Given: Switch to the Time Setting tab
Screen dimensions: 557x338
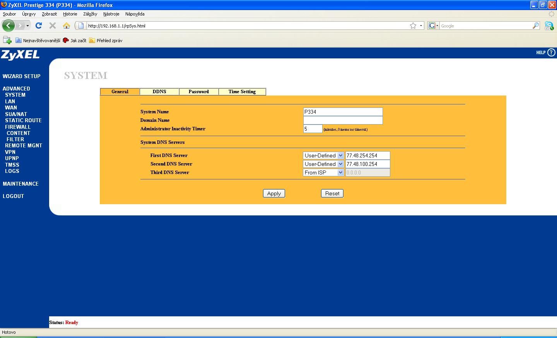Looking at the screenshot, I should point(242,92).
